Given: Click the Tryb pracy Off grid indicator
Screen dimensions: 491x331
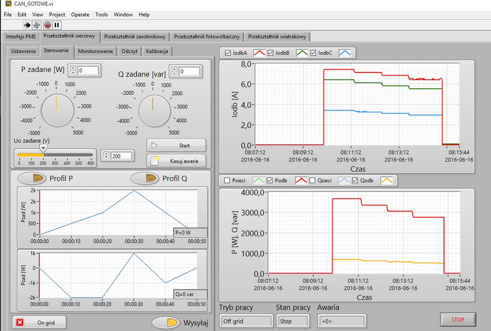Looking at the screenshot, I should 246,321.
